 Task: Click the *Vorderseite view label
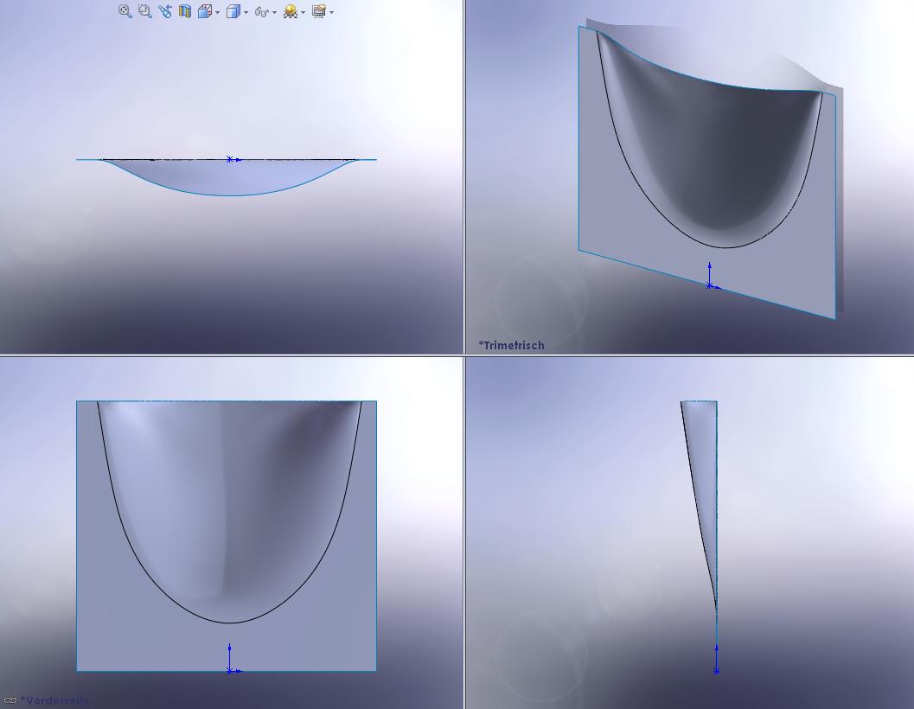(54, 700)
